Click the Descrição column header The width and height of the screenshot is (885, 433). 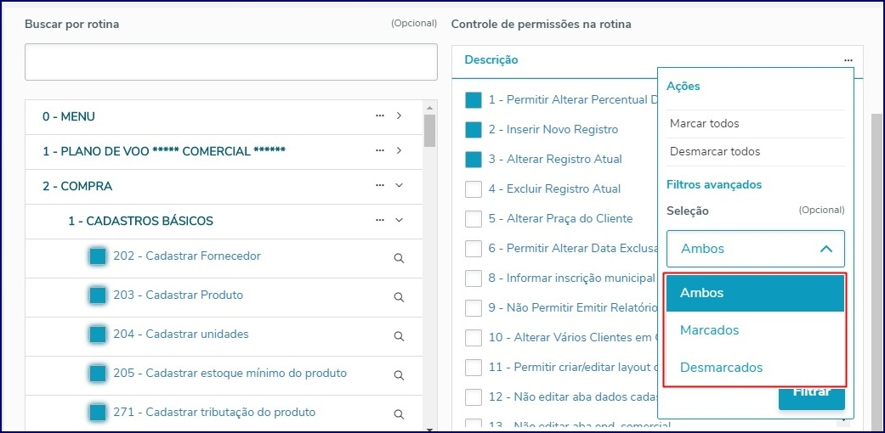coord(491,59)
